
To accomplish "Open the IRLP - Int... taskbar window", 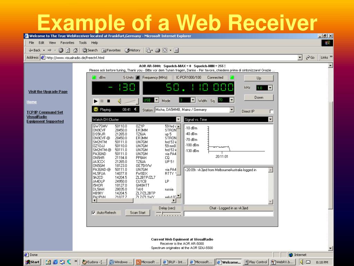I will [x=175, y=262].
